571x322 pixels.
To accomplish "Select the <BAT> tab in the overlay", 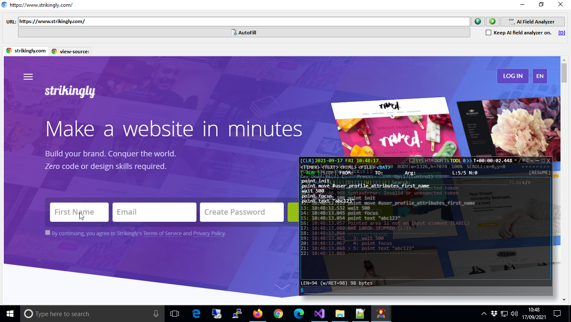I will point(381,167).
